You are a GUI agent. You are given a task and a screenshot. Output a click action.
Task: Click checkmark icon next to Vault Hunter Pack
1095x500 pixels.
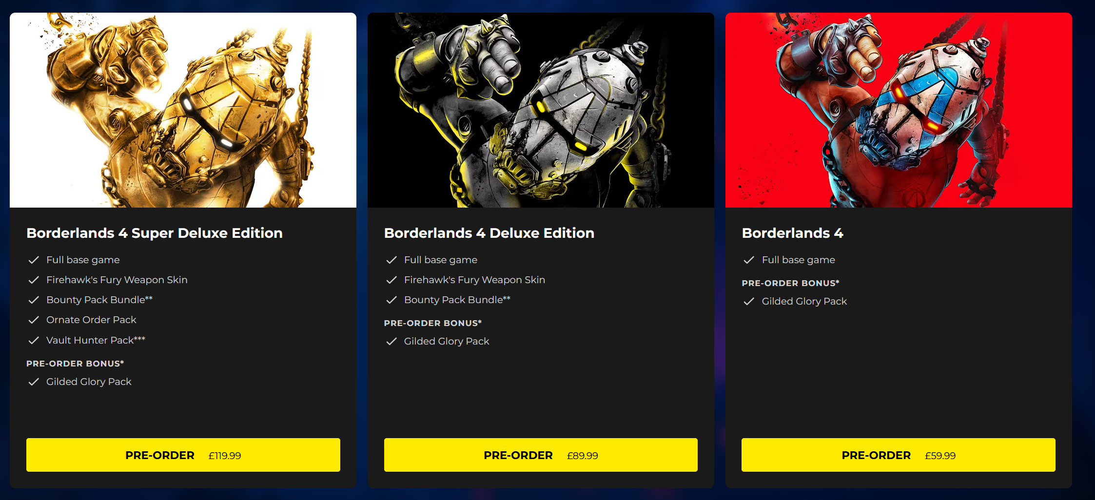point(34,341)
